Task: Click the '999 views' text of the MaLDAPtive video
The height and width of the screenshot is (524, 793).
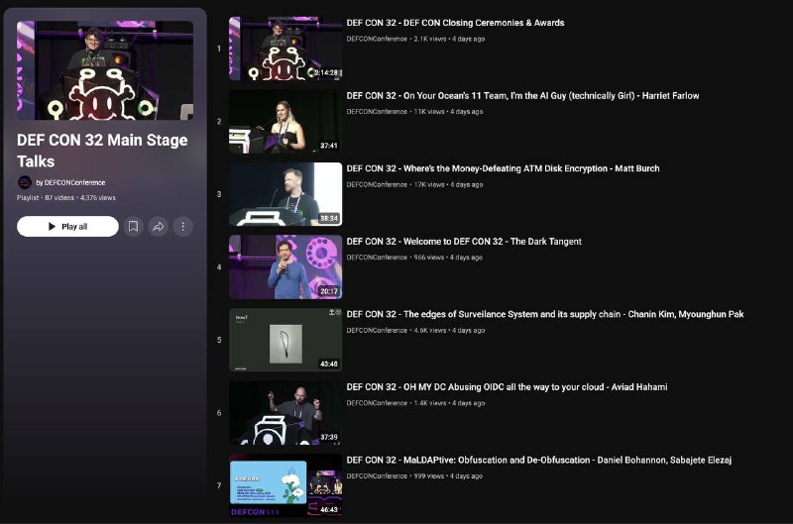Action: [x=429, y=475]
